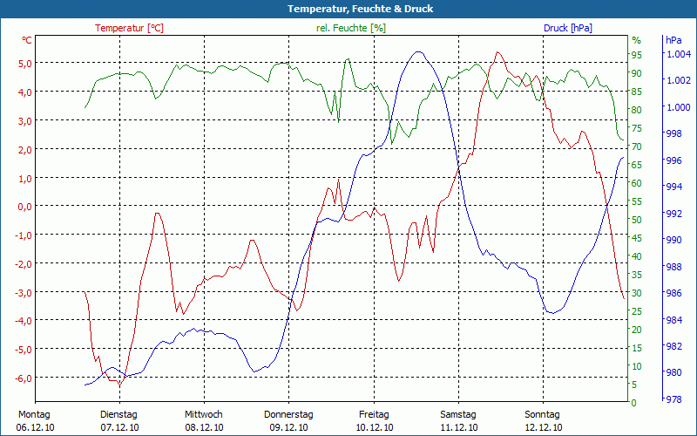Screen dimensions: 697x436
Task: Click the '%' unit label on the humidity axis
Action: (637, 40)
